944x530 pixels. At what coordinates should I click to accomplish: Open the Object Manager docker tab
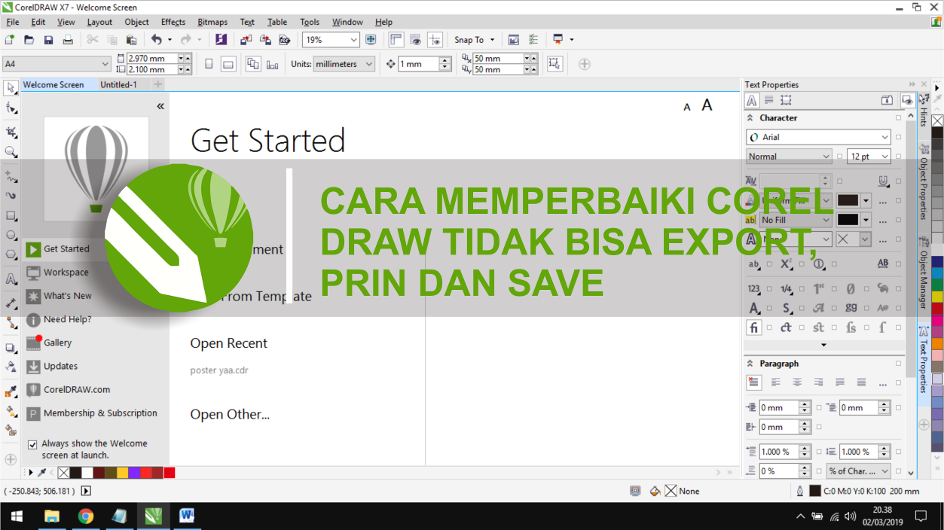923,273
